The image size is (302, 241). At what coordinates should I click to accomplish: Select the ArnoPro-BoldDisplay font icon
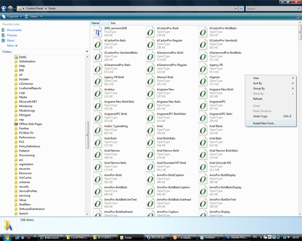click(x=203, y=179)
